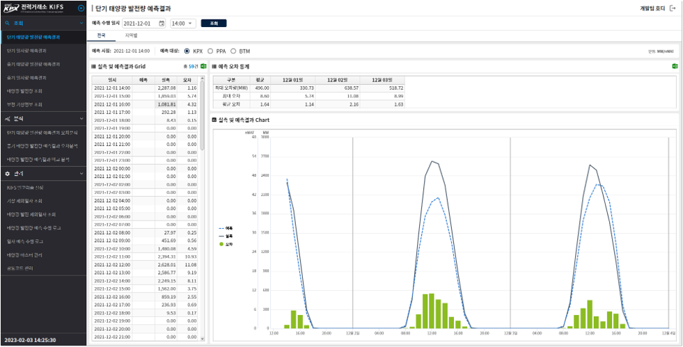This screenshot has height=347, width=683.
Task: Click the magnifier icon in the 조회 section
Action: tap(8, 23)
